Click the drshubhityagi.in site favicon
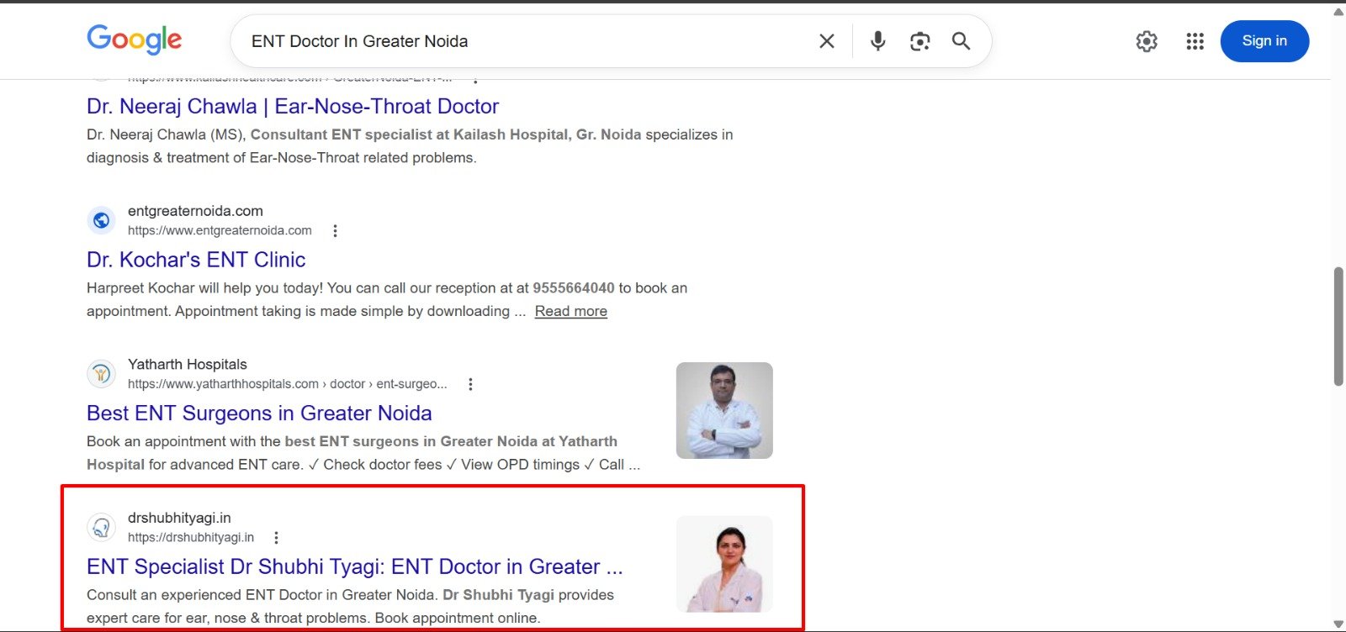 pos(102,528)
